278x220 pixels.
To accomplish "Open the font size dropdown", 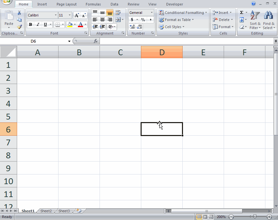I will click(69, 15).
